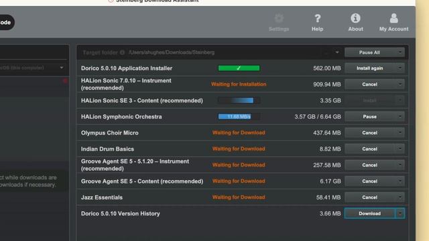Image resolution: width=429 pixels, height=241 pixels.
Task: Open dropdown arrow for HALion Sonic 7.0.10 row
Action: 400,84
